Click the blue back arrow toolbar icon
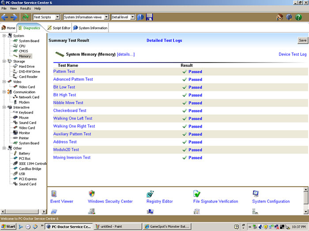The height and width of the screenshot is (231, 309). pyautogui.click(x=4, y=17)
